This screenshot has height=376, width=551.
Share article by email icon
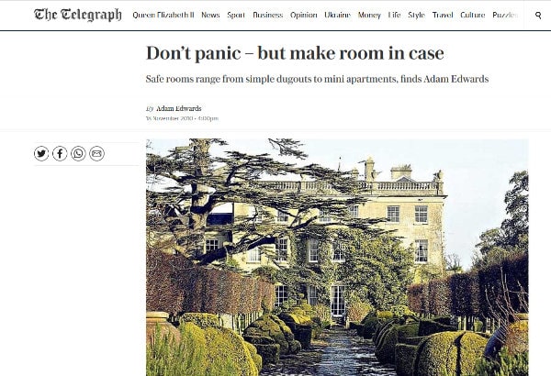[x=96, y=154]
